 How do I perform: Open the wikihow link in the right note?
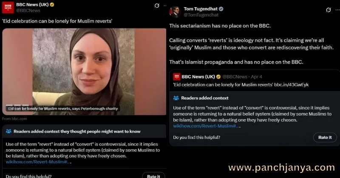tap(206, 126)
